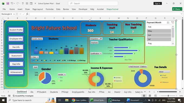Screen dimensions: 184x103
Task: Click the Cancel entry X icon
Action: point(20,14)
